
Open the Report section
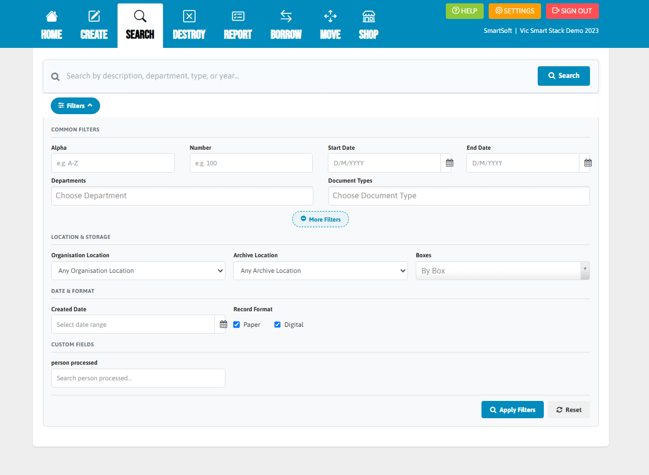(x=238, y=25)
